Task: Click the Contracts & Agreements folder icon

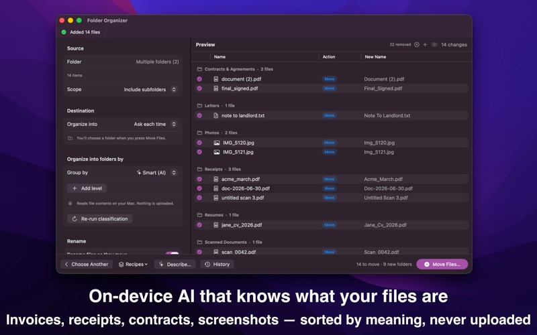Action: (199, 69)
